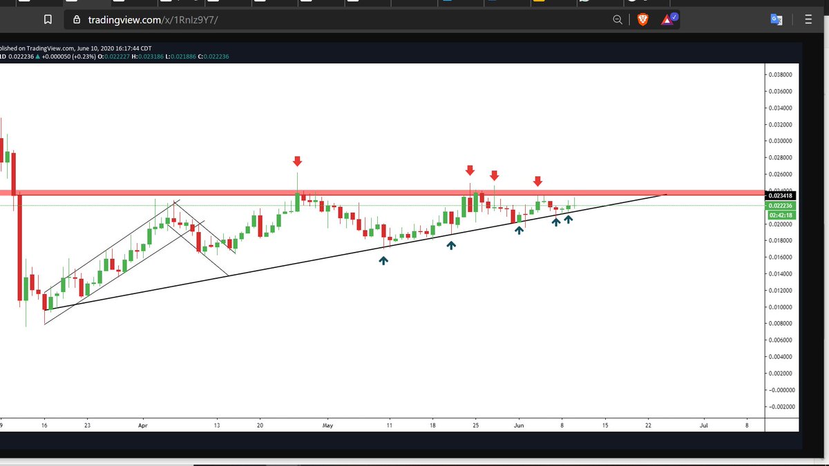
Task: Click the Google Translate extension icon
Action: [x=776, y=20]
